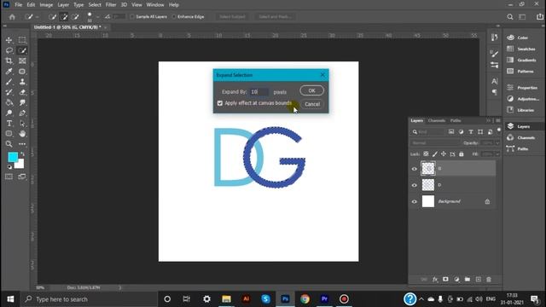546x307 pixels.
Task: Select the Clone Stamp tool
Action: click(x=22, y=82)
